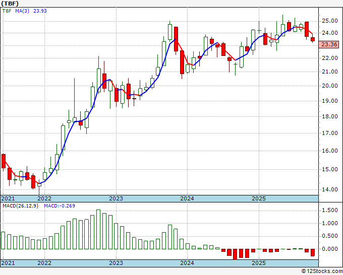Click 2022 on the price chart time axis
This screenshot has width=343, height=275.
pos(44,198)
